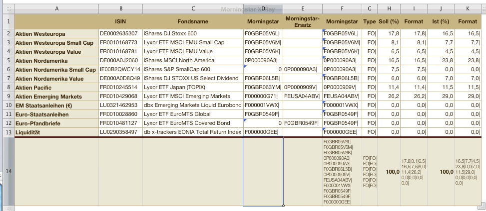Click the ISIN header cell

(120, 21)
